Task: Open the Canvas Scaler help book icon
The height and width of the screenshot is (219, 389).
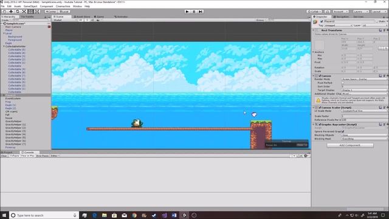Action: [x=380, y=108]
